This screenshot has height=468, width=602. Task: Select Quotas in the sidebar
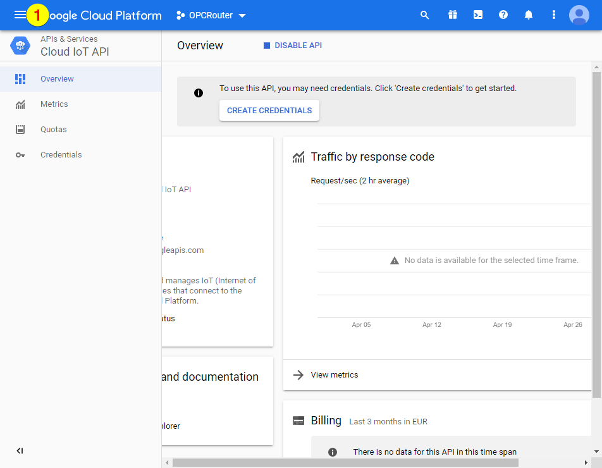pos(52,129)
